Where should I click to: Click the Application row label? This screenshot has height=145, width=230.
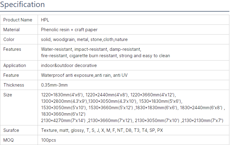click(x=14, y=65)
